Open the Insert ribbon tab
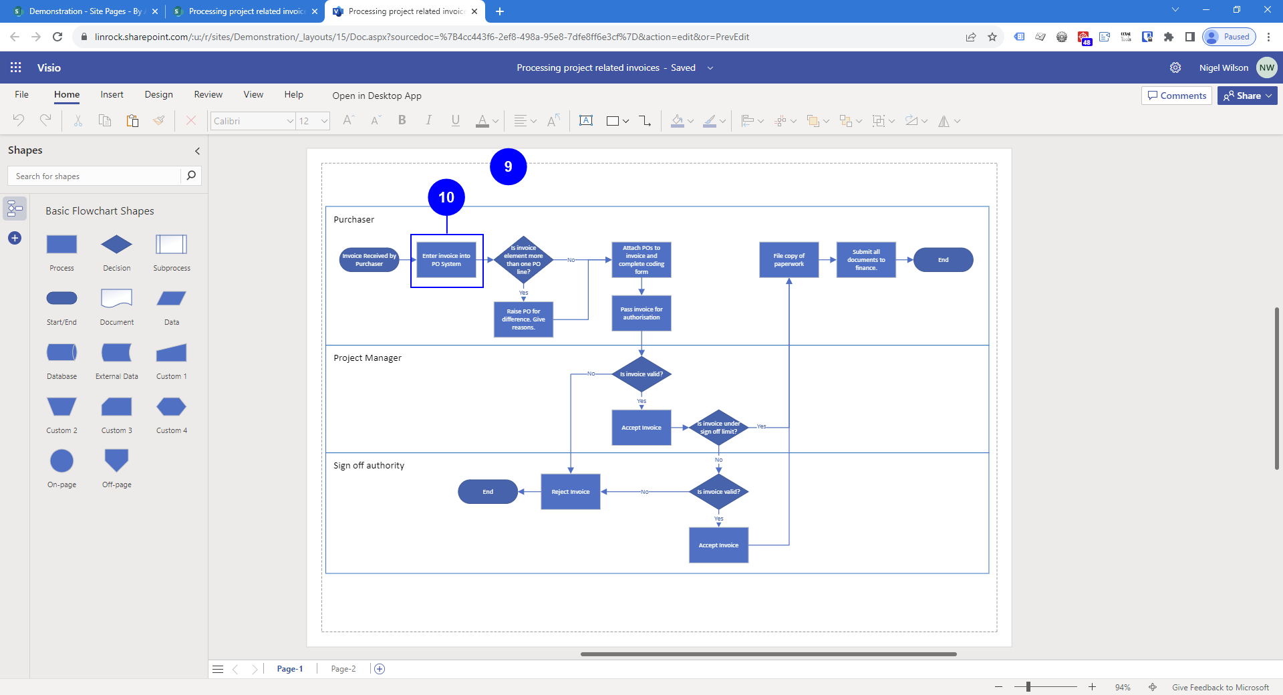This screenshot has height=695, width=1283. pyautogui.click(x=112, y=95)
